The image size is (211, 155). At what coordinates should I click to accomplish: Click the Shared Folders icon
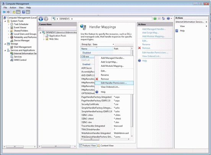[12, 31]
